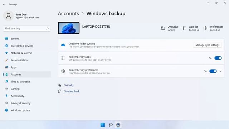The height and width of the screenshot is (129, 229).
Task: Click the Windows Update sync icon
Action: (6, 110)
